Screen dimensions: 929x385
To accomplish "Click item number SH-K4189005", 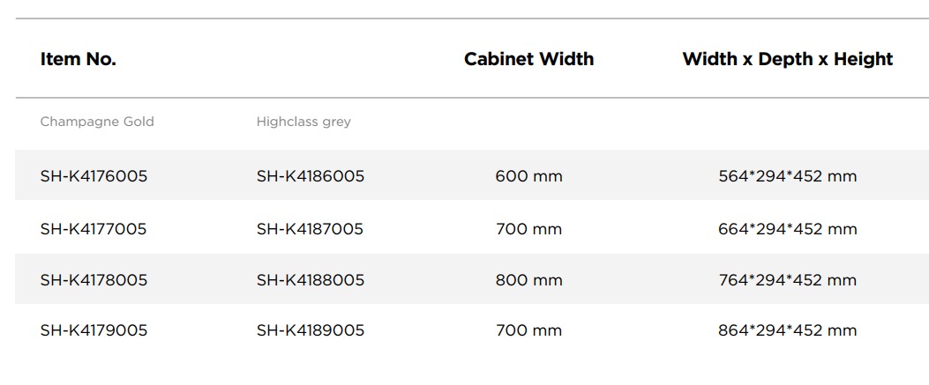I will click(311, 330).
